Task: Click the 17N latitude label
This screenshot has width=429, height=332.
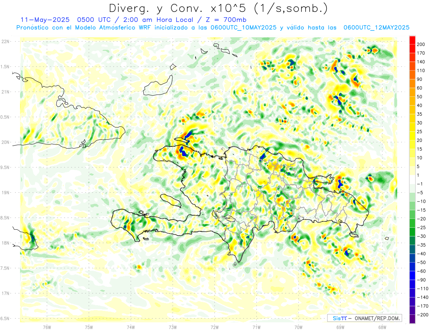Action: [x=6, y=293]
